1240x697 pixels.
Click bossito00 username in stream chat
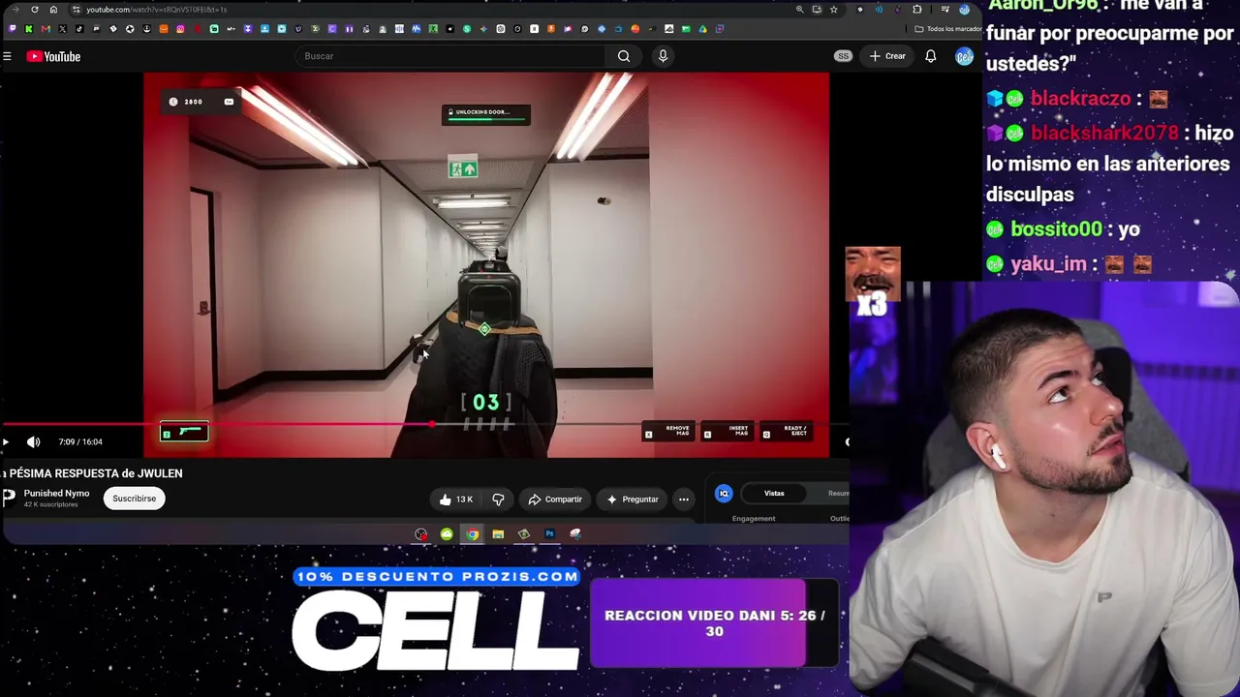pyautogui.click(x=1056, y=229)
